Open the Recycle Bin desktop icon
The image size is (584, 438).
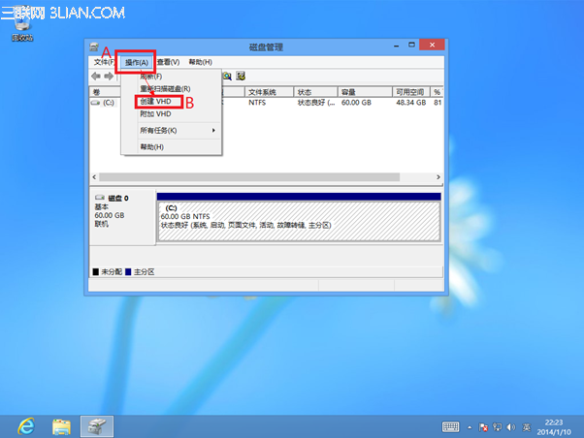20,24
